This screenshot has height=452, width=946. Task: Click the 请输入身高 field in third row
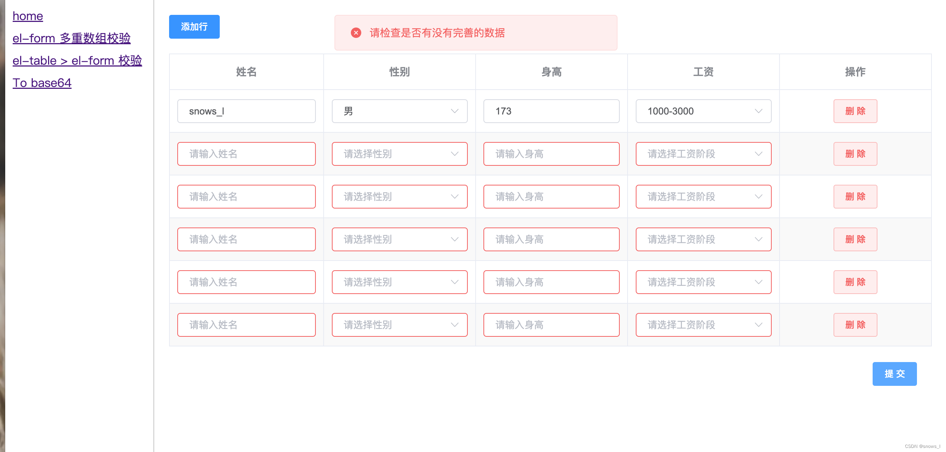click(550, 196)
